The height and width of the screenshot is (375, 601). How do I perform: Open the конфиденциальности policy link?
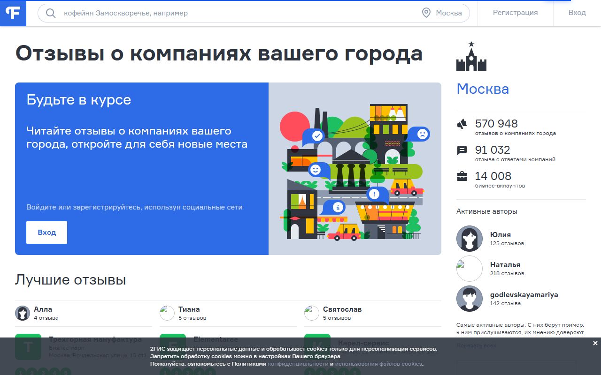pos(298,364)
